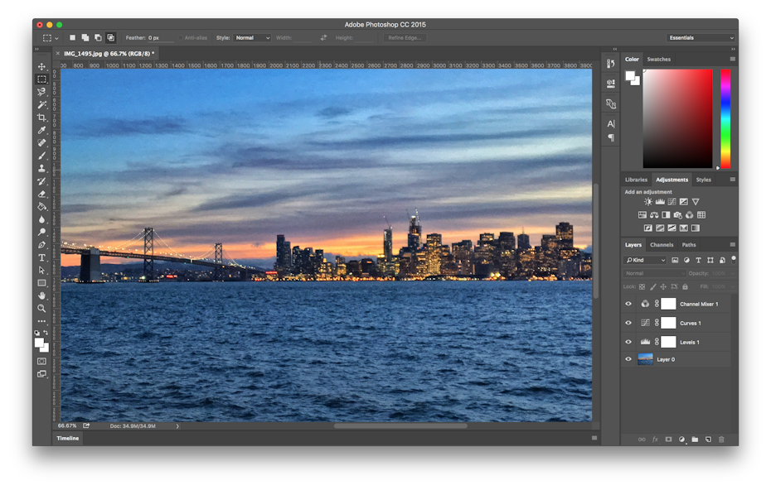This screenshot has width=771, height=490.
Task: Select the Hand tool
Action: pos(41,295)
